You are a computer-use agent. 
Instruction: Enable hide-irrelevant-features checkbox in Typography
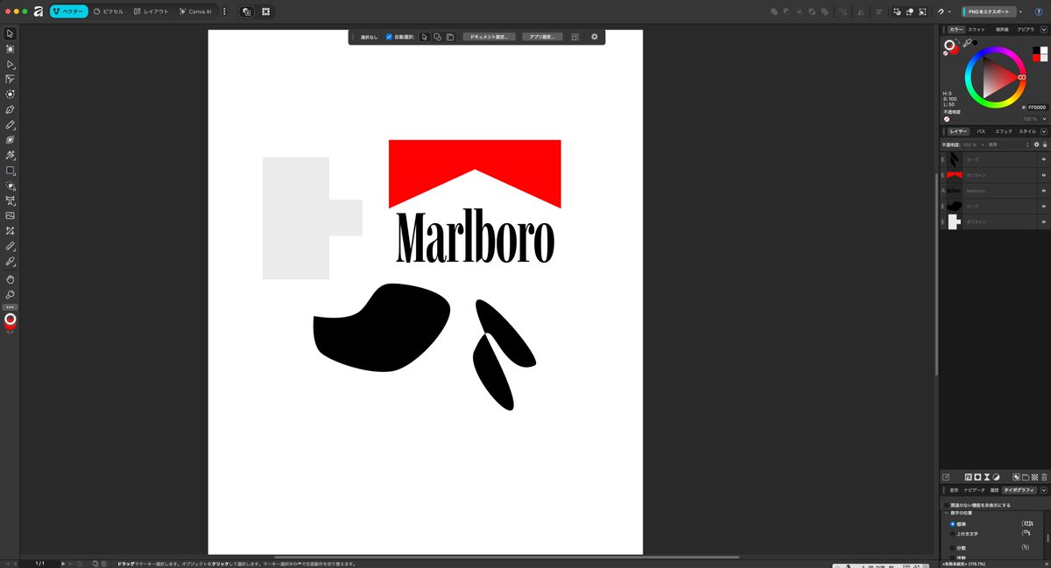tap(945, 505)
